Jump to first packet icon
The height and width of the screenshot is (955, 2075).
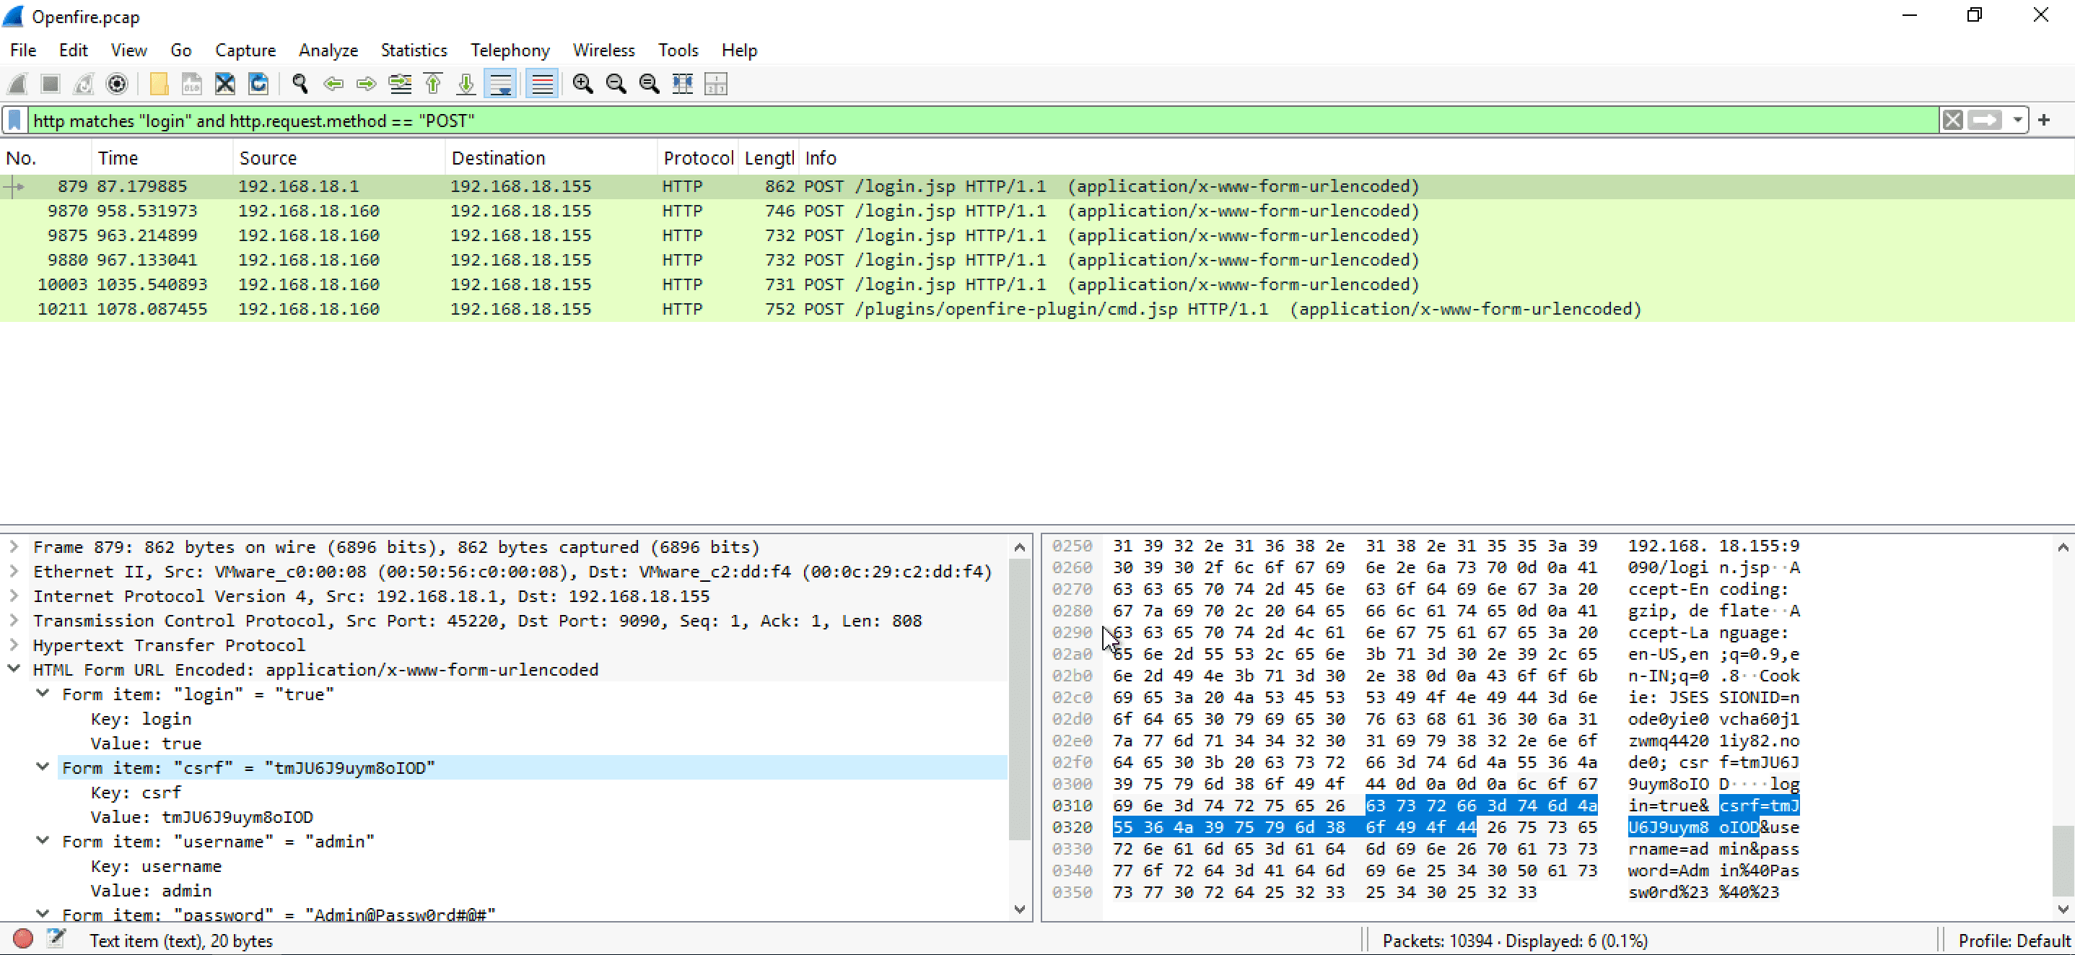click(x=432, y=84)
